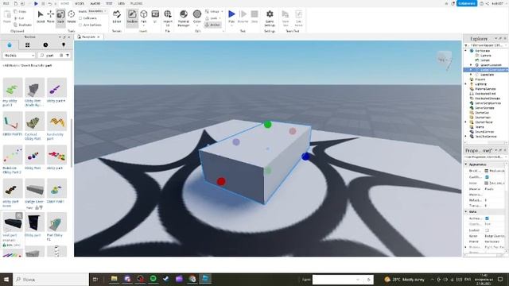Open the VIEW ribbon tab
This screenshot has width=509, height=286.
click(122, 3)
